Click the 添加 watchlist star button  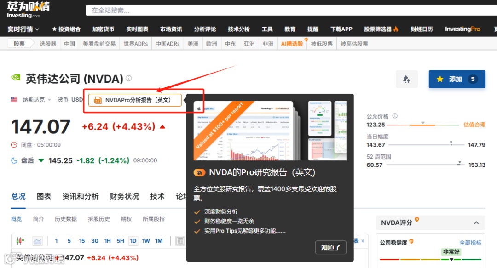coord(457,79)
